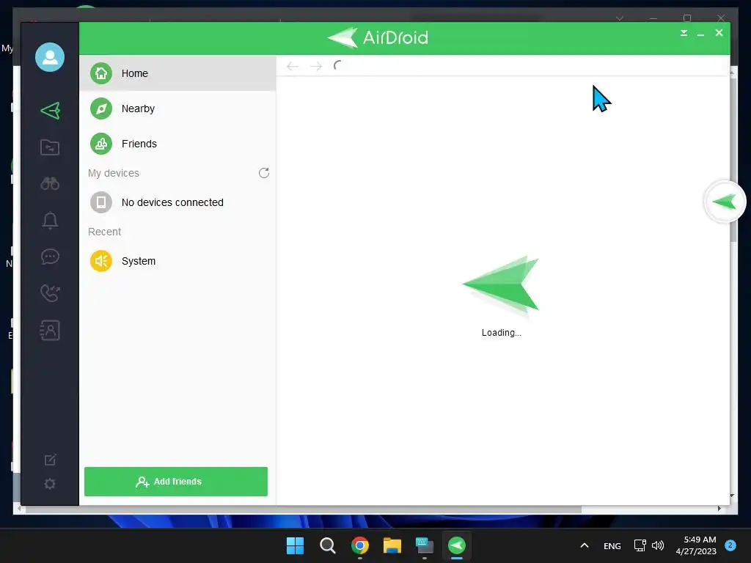Click the gray device phone icon

pos(101,202)
